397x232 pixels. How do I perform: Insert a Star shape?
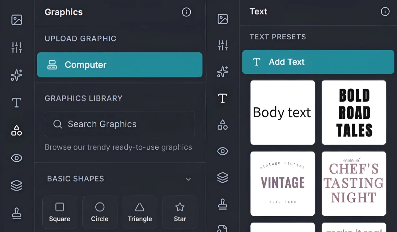pyautogui.click(x=180, y=212)
